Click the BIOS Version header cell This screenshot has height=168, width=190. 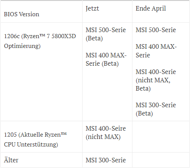pos(41,12)
